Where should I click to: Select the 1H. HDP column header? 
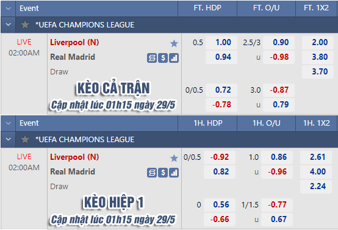tap(207, 123)
